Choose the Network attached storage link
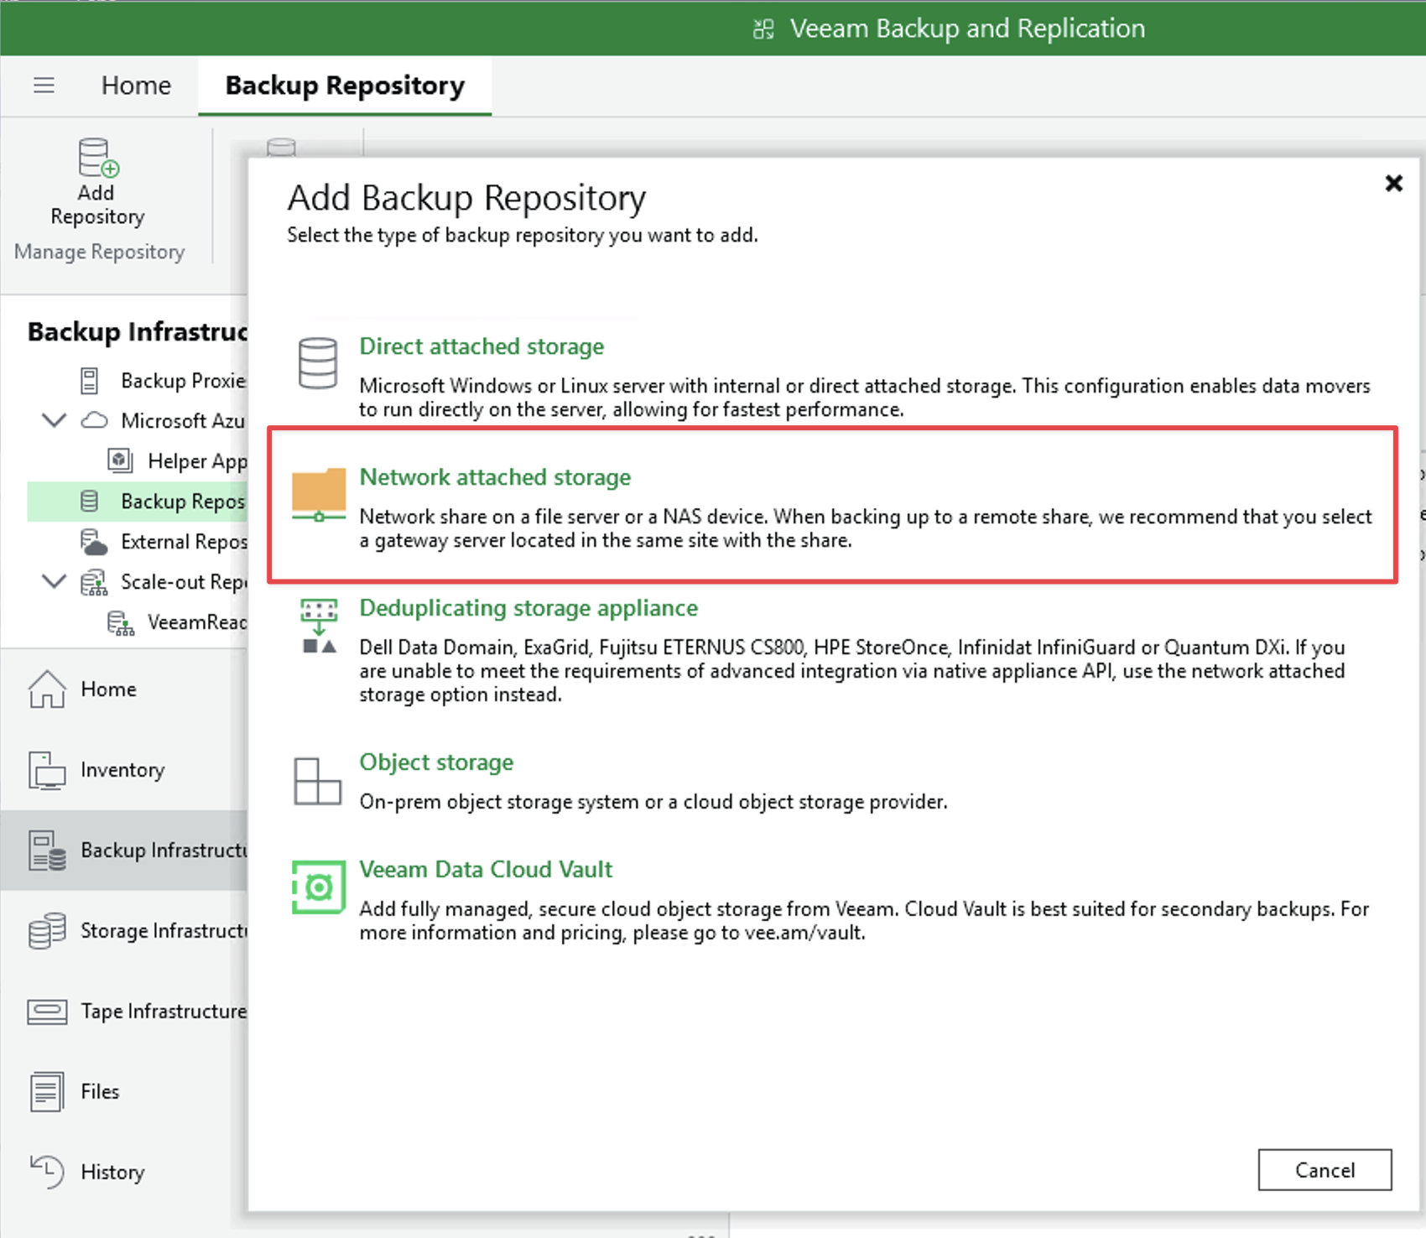Viewport: 1426px width, 1238px height. 495,476
